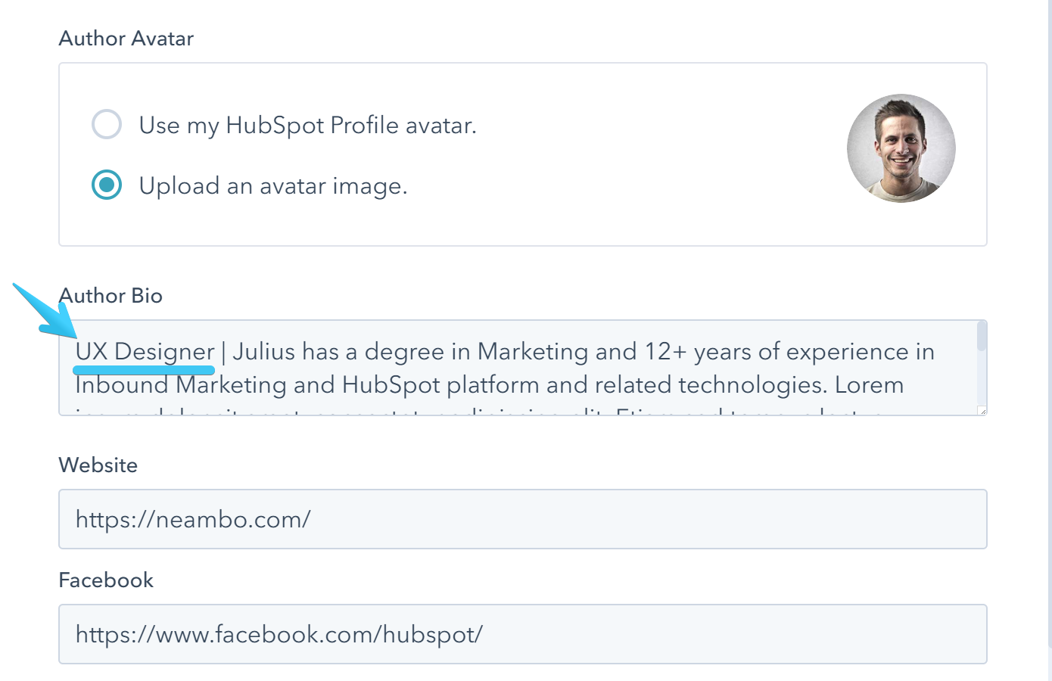Click the 'Website' field label
This screenshot has width=1052, height=681.
[x=98, y=465]
